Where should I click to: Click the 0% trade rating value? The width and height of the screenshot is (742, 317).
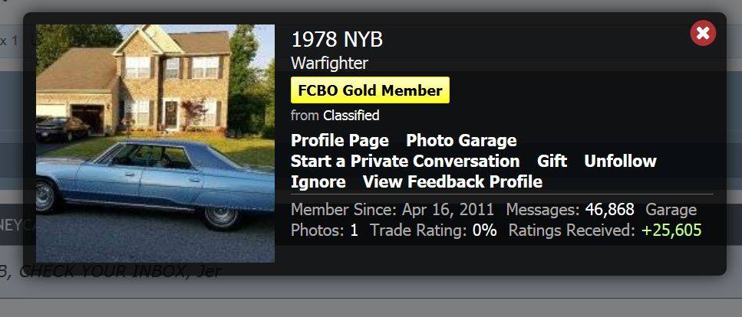[485, 230]
